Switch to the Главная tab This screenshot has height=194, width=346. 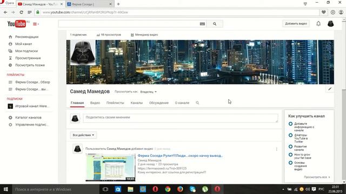click(x=77, y=103)
